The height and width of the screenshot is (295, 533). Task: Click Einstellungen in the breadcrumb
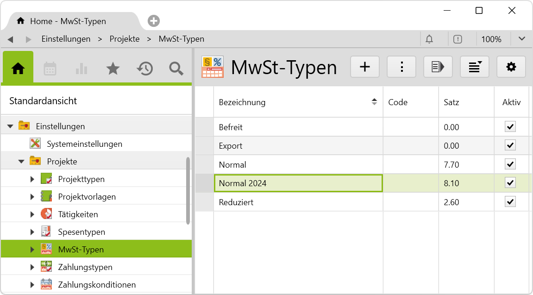(x=66, y=39)
